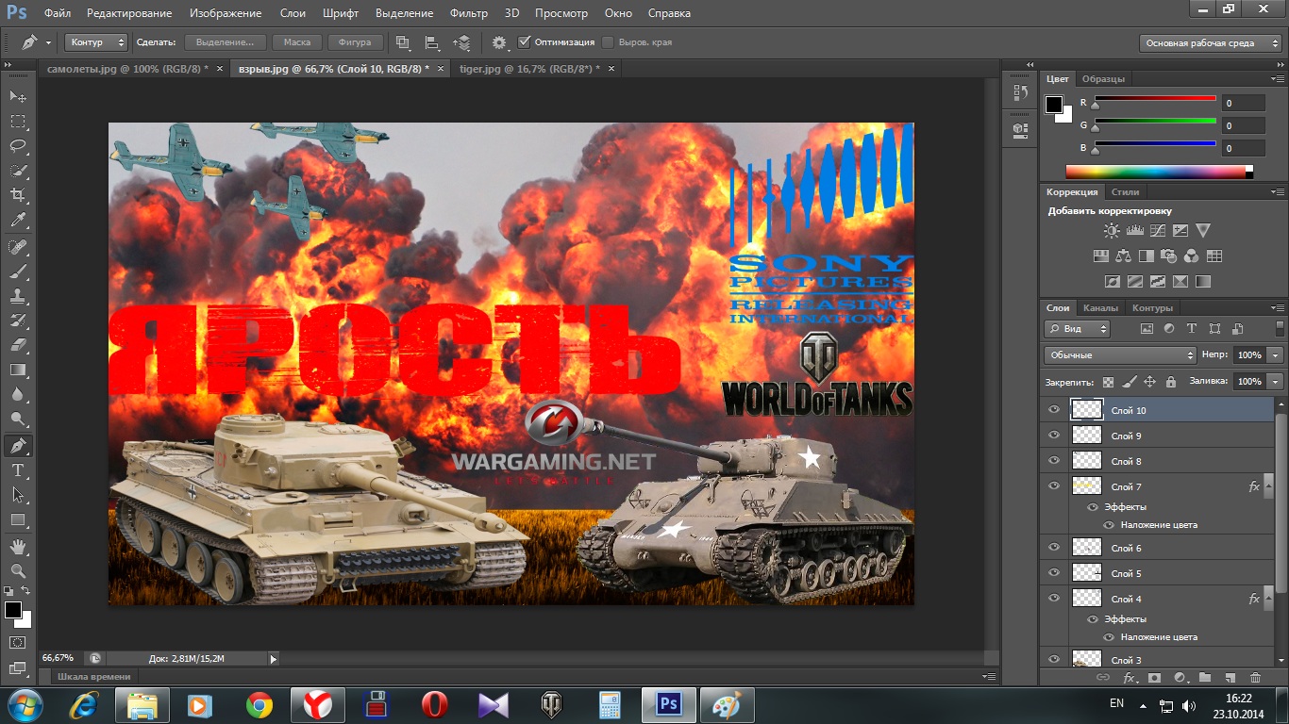
Task: Click the foreground color swatch in toolbox
Action: tap(13, 610)
